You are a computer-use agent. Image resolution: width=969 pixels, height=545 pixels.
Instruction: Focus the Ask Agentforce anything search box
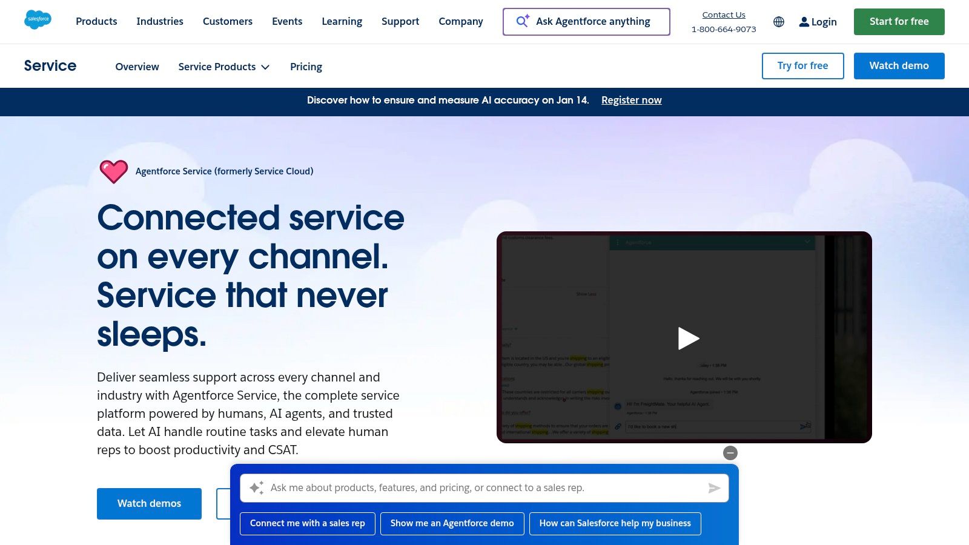click(x=586, y=22)
